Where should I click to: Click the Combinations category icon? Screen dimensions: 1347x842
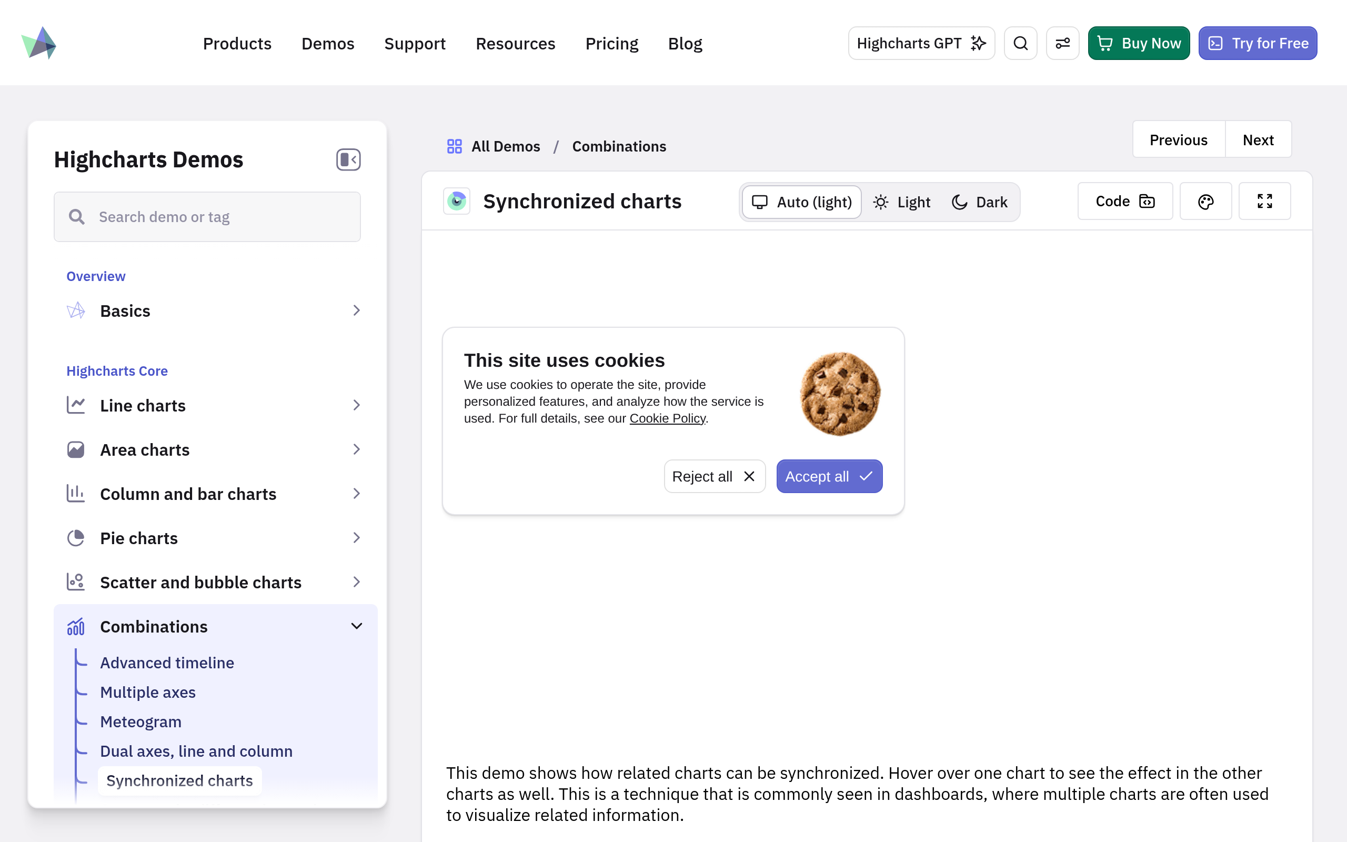[x=76, y=626]
